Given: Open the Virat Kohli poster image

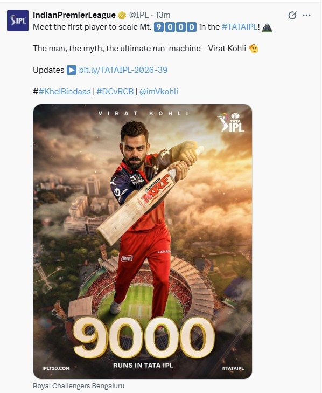Looking at the screenshot, I should pyautogui.click(x=143, y=241).
